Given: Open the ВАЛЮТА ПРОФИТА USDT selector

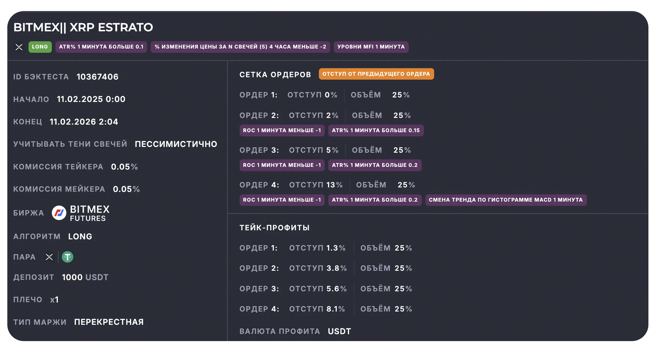Looking at the screenshot, I should [x=340, y=331].
